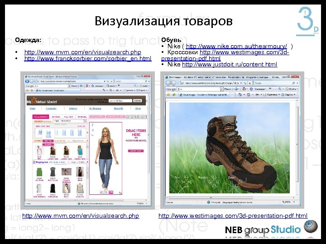The height and width of the screenshot is (244, 326).
Task: Click Refresh icon in Westimages browser
Action: (x=245, y=83)
